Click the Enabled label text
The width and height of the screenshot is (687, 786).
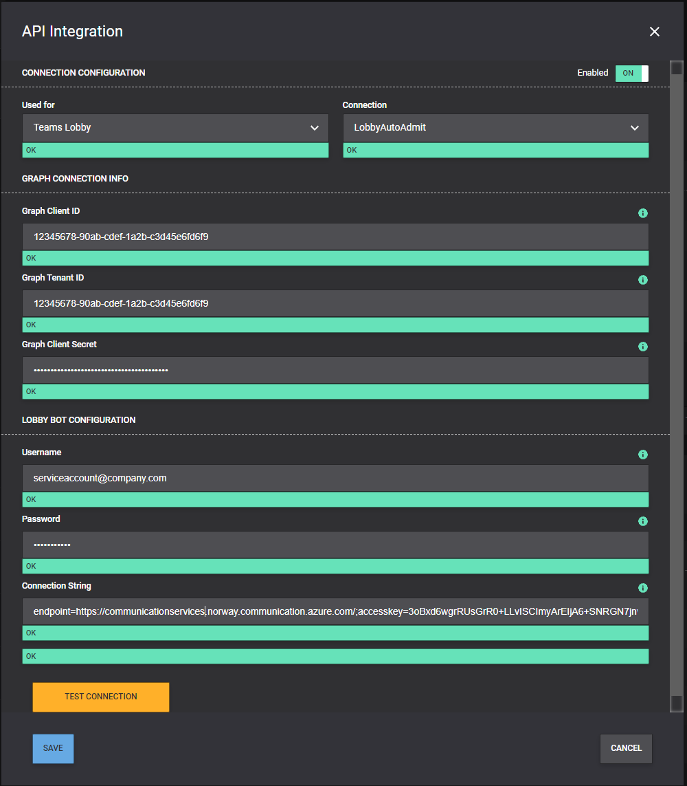tap(592, 73)
